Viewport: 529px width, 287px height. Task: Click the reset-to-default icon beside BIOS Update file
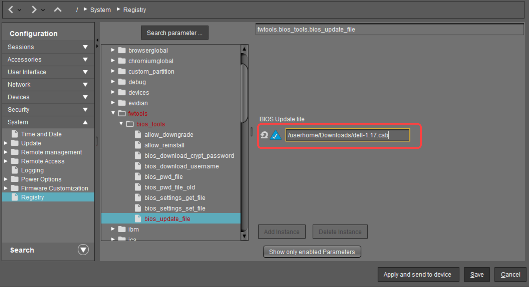tap(264, 135)
